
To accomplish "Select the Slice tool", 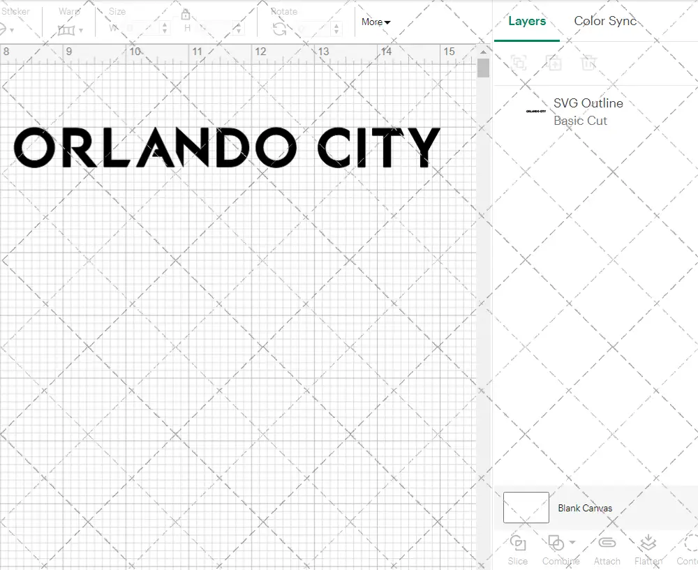I will click(x=517, y=549).
